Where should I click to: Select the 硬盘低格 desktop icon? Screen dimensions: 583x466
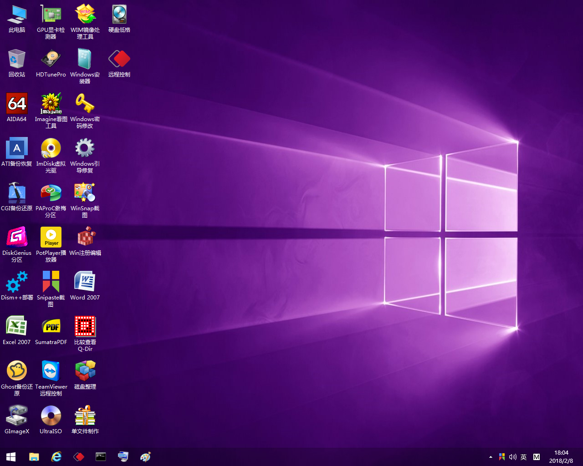tap(119, 19)
